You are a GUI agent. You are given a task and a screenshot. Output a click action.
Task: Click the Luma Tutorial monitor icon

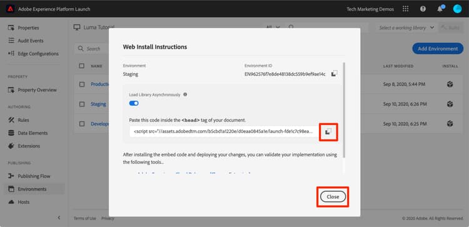[x=77, y=28]
